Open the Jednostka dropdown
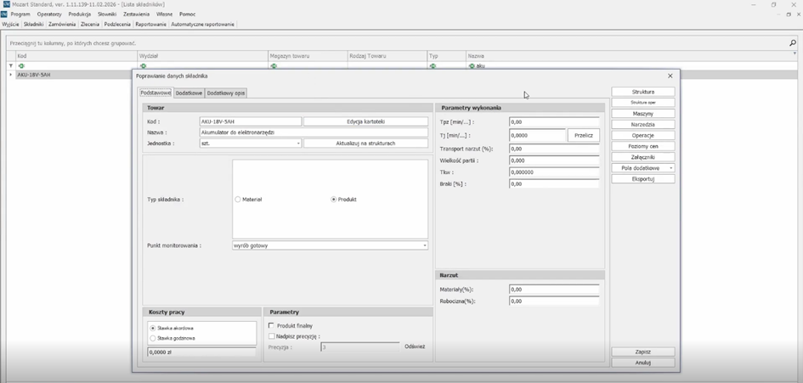Viewport: 803px width, 383px height. (298, 144)
